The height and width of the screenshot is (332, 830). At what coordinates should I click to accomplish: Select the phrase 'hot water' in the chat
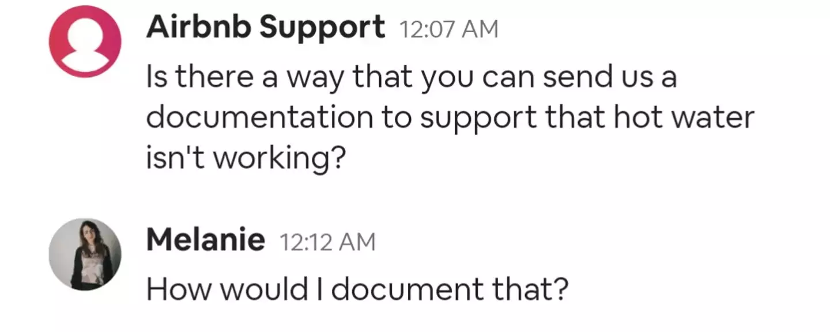685,117
